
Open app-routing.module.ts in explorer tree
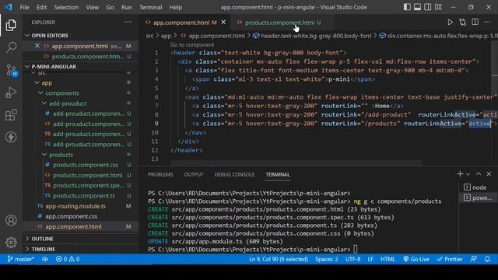pos(81,206)
